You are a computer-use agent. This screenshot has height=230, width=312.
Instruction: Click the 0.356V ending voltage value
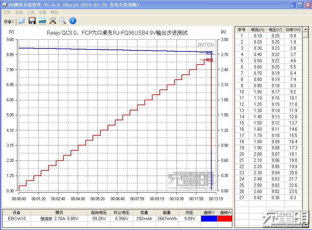[x=122, y=219]
